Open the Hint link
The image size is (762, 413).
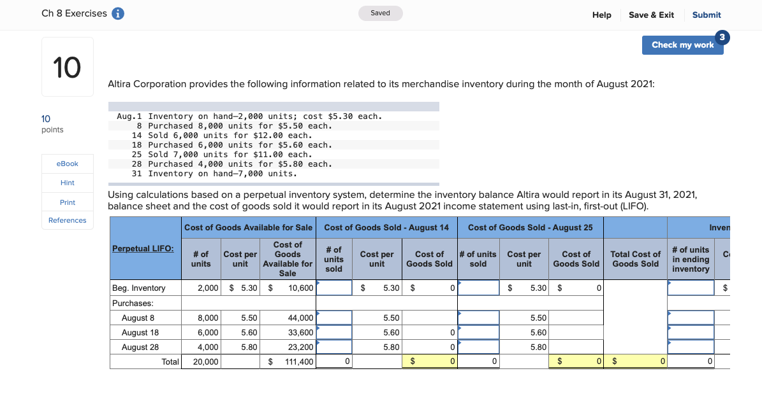click(67, 183)
